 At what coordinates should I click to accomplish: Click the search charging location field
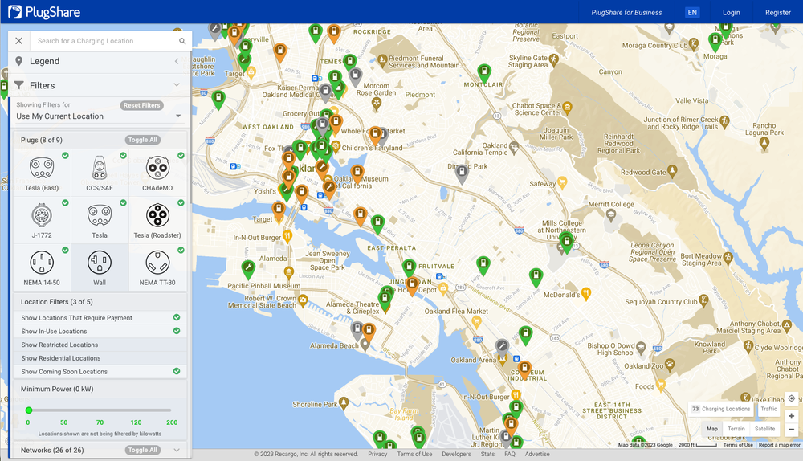coord(105,41)
